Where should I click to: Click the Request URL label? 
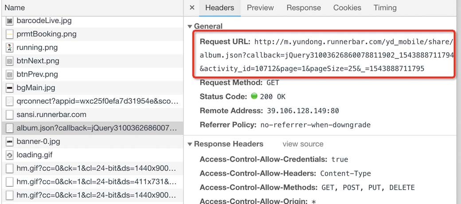[x=225, y=42]
